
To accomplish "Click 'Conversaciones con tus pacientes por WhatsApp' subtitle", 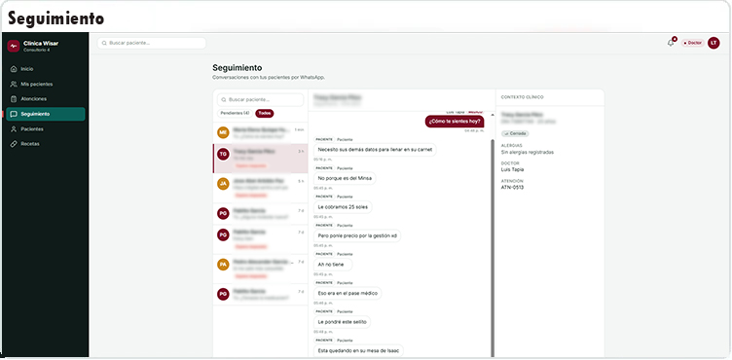I will click(269, 78).
